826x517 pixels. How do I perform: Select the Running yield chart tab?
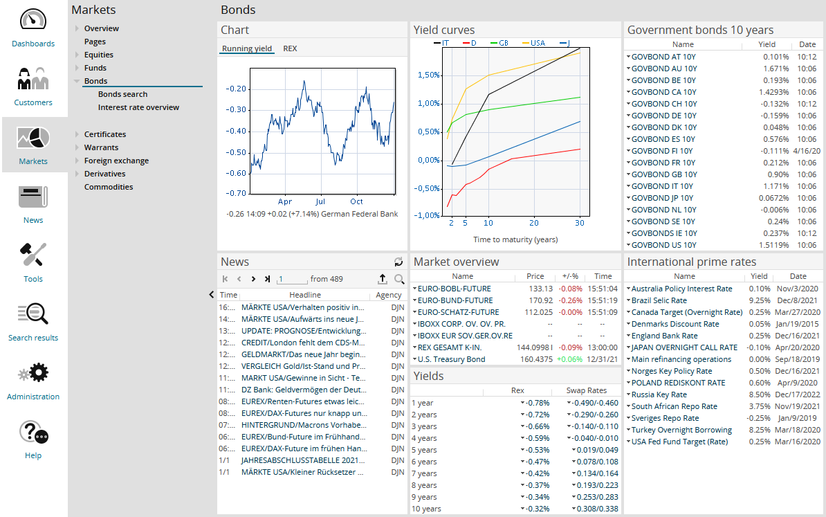[x=247, y=48]
